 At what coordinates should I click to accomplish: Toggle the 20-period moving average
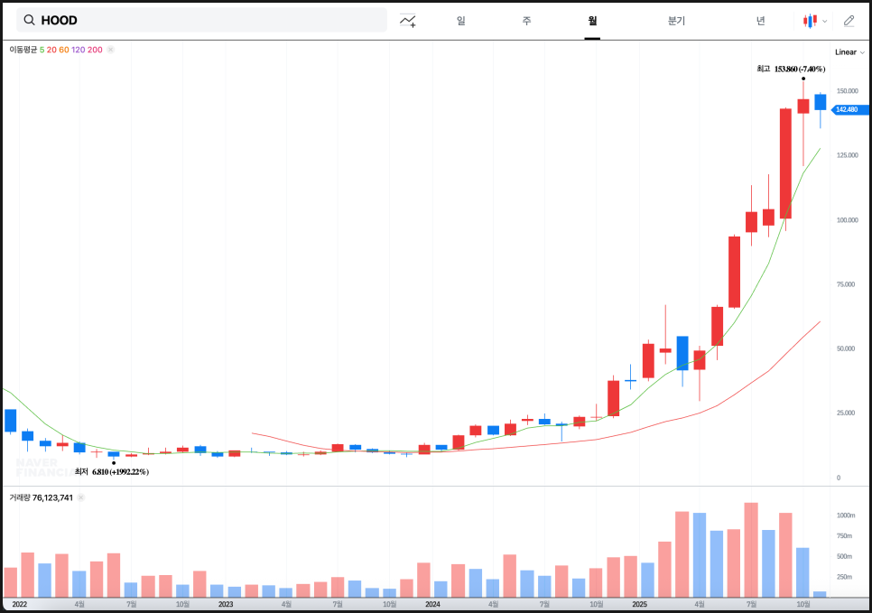tap(51, 50)
